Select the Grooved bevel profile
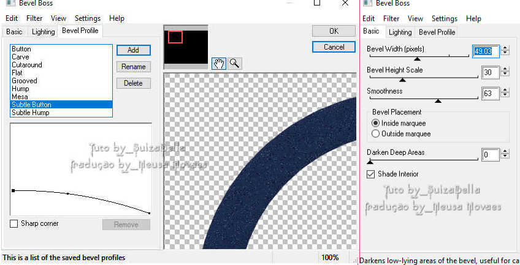This screenshot has width=520, height=265. click(61, 81)
